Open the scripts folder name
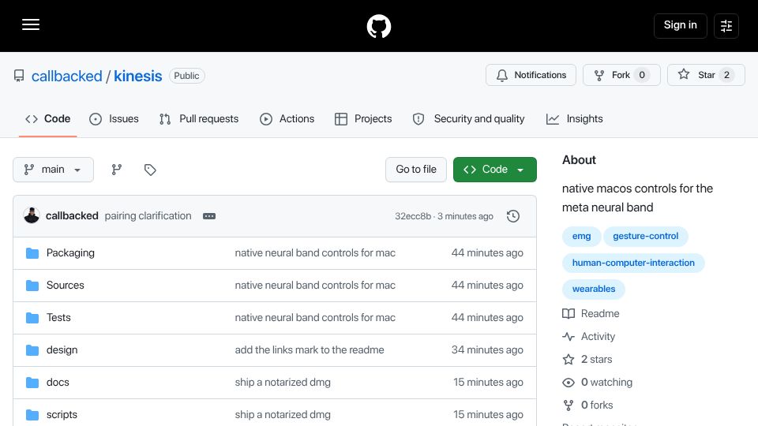 pyautogui.click(x=62, y=415)
